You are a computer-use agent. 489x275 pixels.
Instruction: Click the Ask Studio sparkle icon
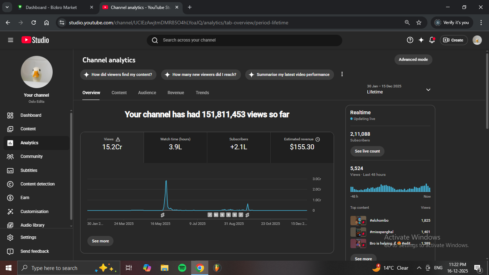point(421,40)
